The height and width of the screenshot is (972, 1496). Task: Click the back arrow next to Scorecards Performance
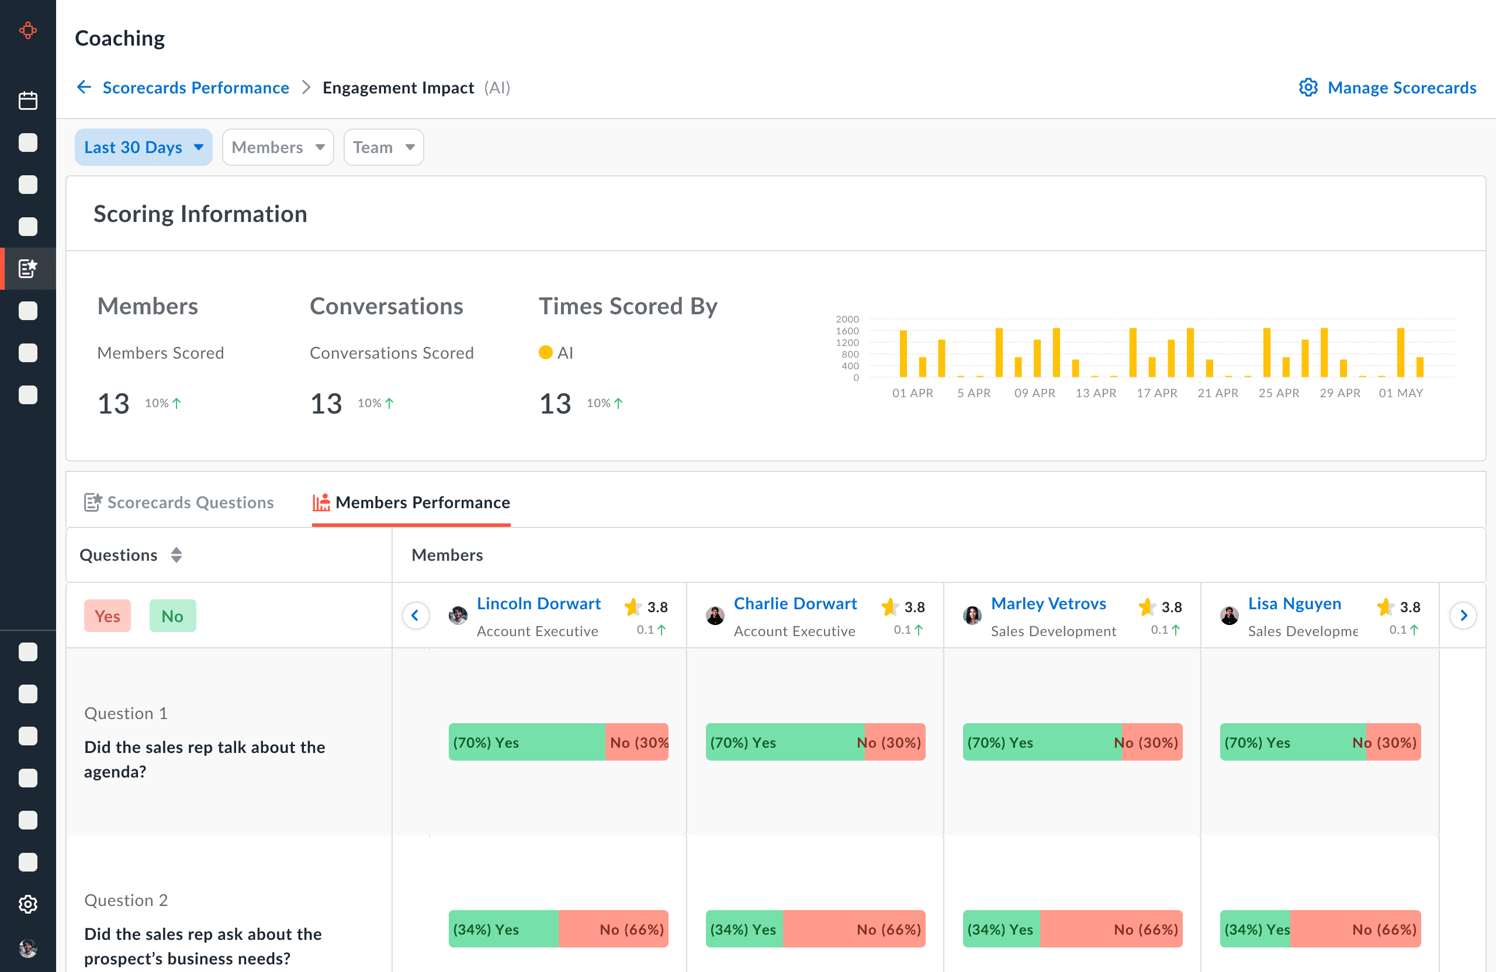[x=84, y=88]
